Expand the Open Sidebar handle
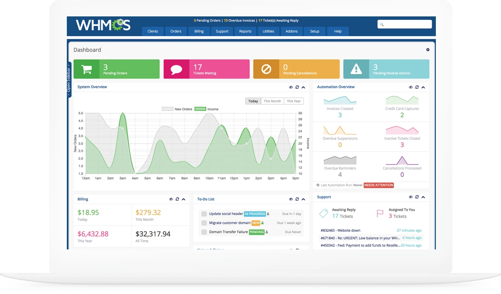This screenshot has width=501, height=294. click(69, 80)
